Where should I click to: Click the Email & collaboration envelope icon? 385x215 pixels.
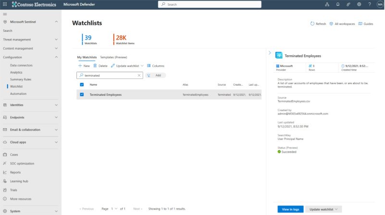pos(5,130)
